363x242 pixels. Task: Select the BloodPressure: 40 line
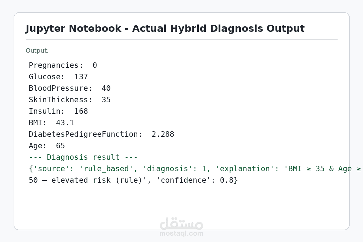(x=70, y=88)
